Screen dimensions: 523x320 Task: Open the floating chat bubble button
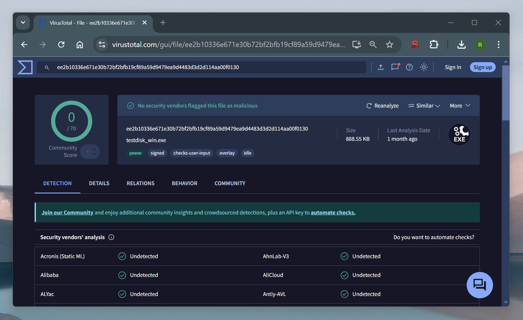point(480,285)
